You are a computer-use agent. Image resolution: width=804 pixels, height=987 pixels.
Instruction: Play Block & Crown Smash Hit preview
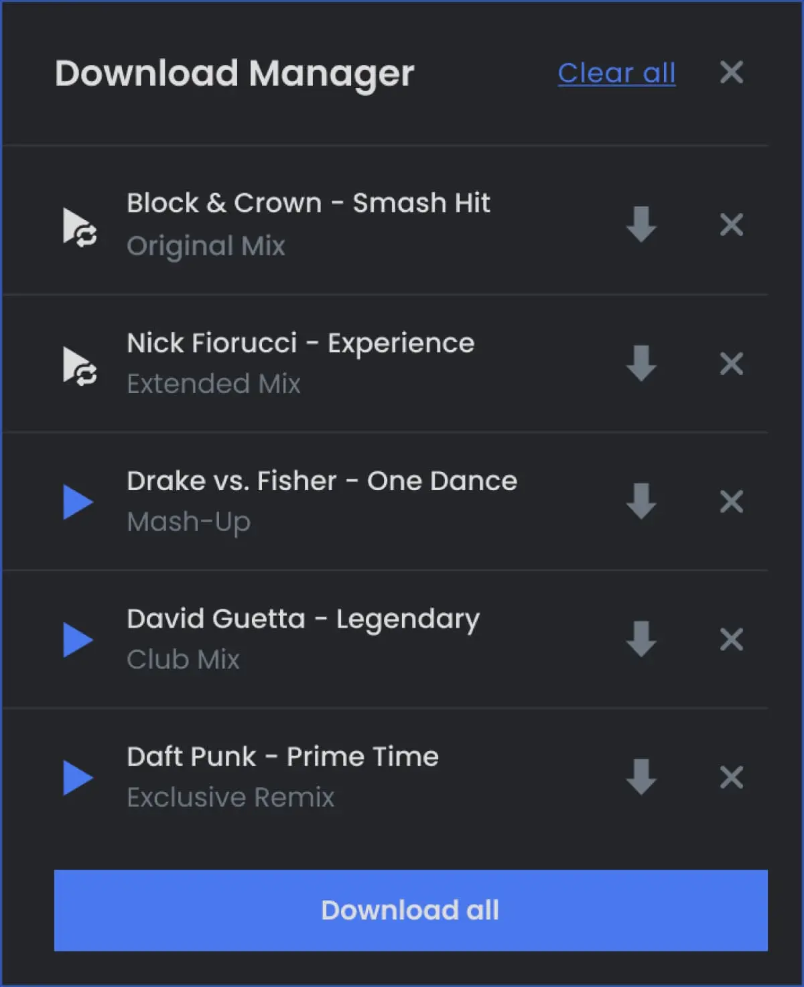pos(80,227)
